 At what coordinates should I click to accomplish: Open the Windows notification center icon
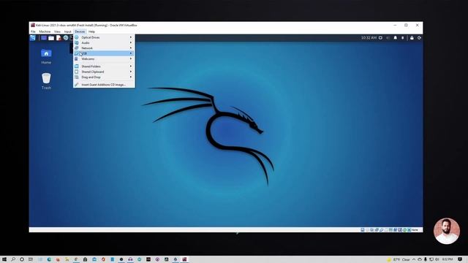click(460, 259)
